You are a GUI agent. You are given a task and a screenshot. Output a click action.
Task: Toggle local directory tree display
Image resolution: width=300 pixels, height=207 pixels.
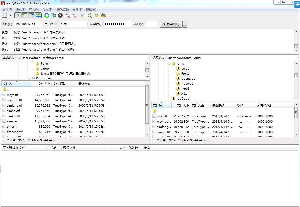(24, 16)
